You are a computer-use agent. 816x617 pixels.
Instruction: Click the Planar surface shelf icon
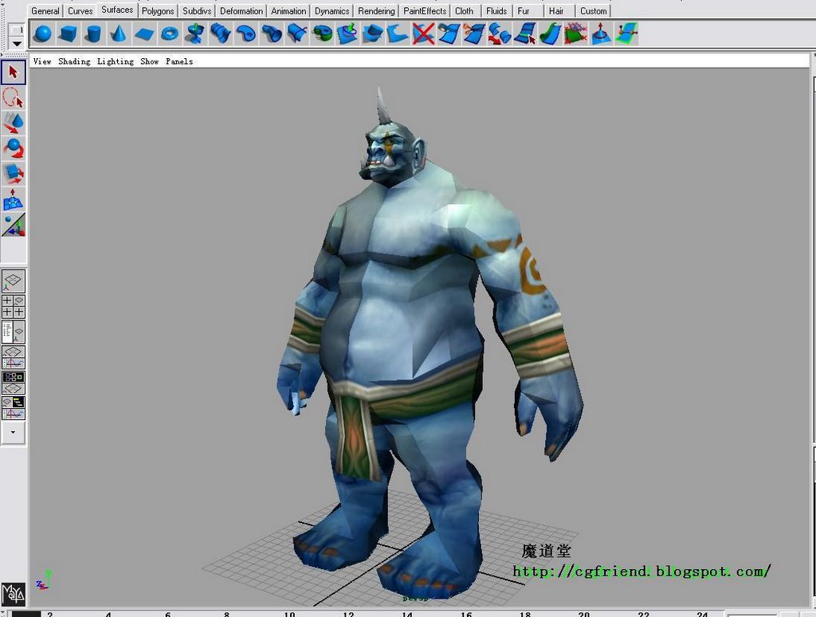coord(246,33)
